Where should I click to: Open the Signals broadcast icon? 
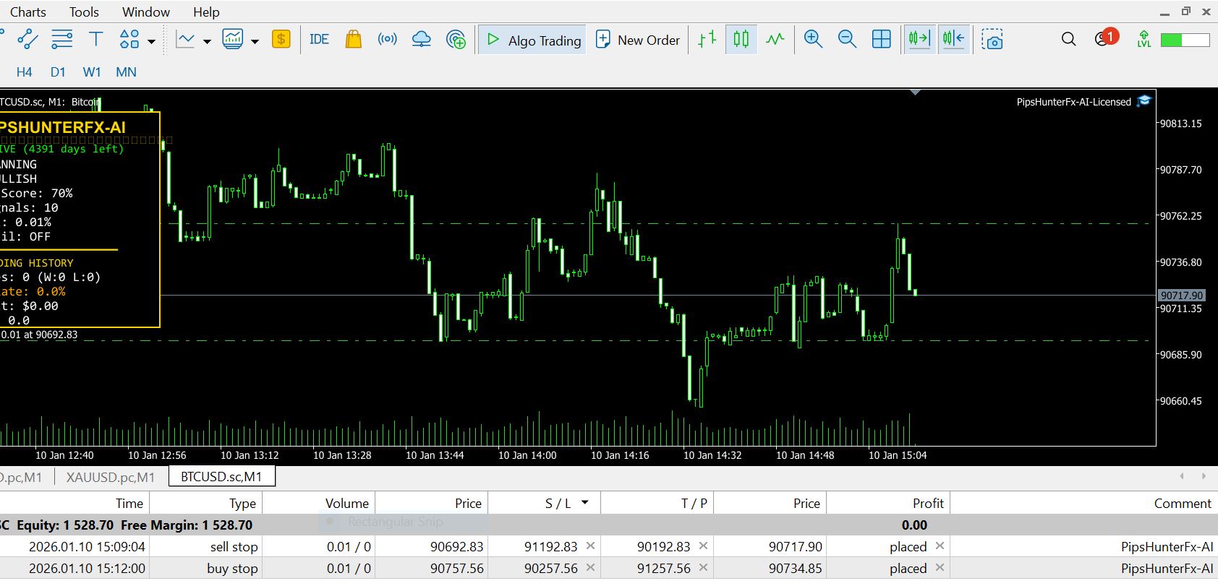pos(387,40)
